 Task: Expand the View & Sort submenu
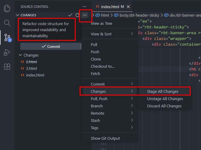pos(110,34)
